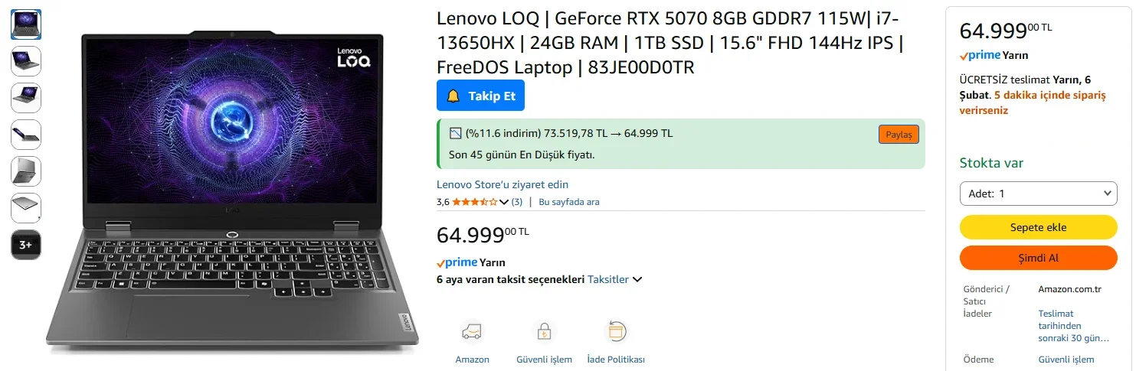Image resolution: width=1136 pixels, height=371 pixels.
Task: Expand the Taksitler installment options
Action: [614, 279]
